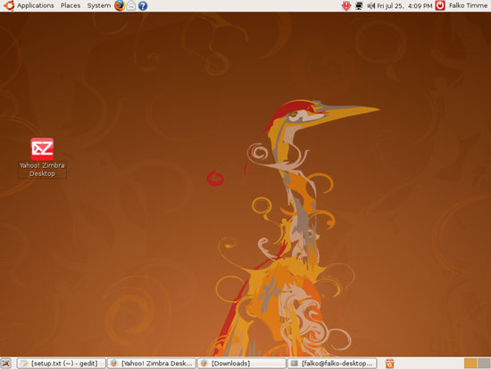Restore the Yahoo! Zimbra Desktop Firefox window
The image size is (491, 369).
[x=152, y=364]
